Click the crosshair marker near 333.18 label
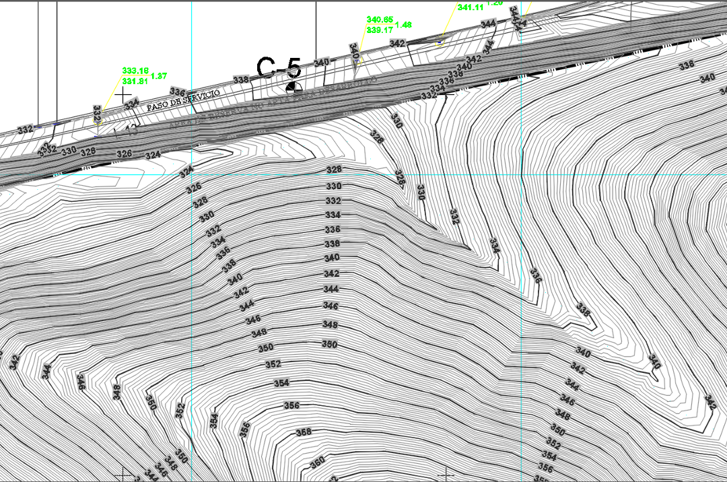 (x=123, y=96)
